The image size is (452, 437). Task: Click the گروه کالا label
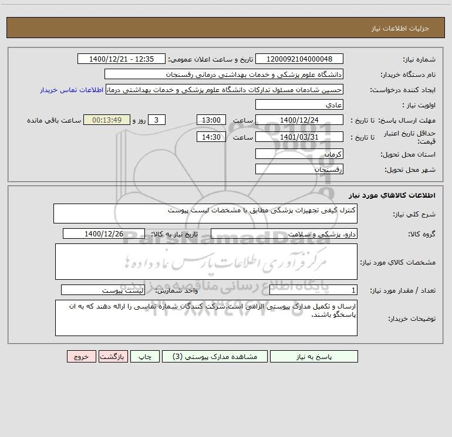[421, 234]
